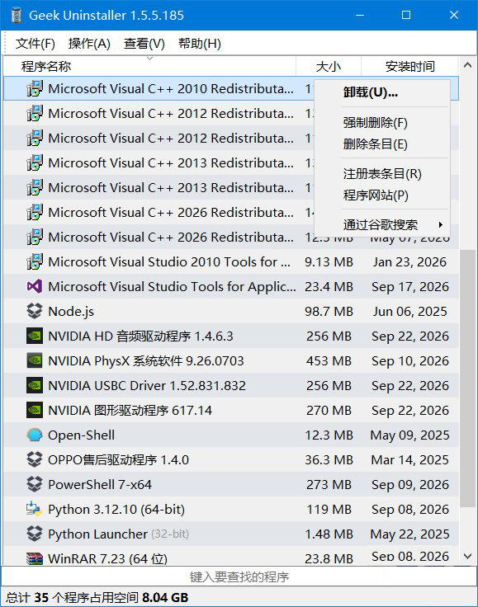Choose 强制删除(F) in the context menu
Viewport: 478px width, 607px height.
tap(382, 123)
